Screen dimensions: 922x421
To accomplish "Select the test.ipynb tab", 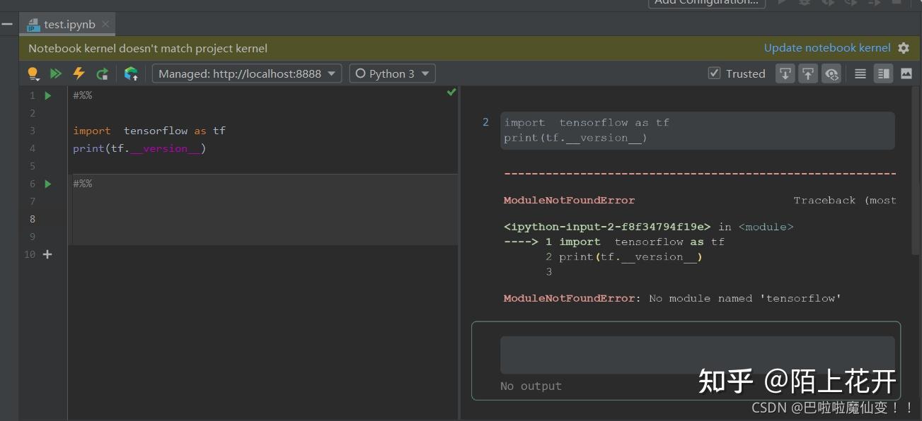I will (67, 23).
